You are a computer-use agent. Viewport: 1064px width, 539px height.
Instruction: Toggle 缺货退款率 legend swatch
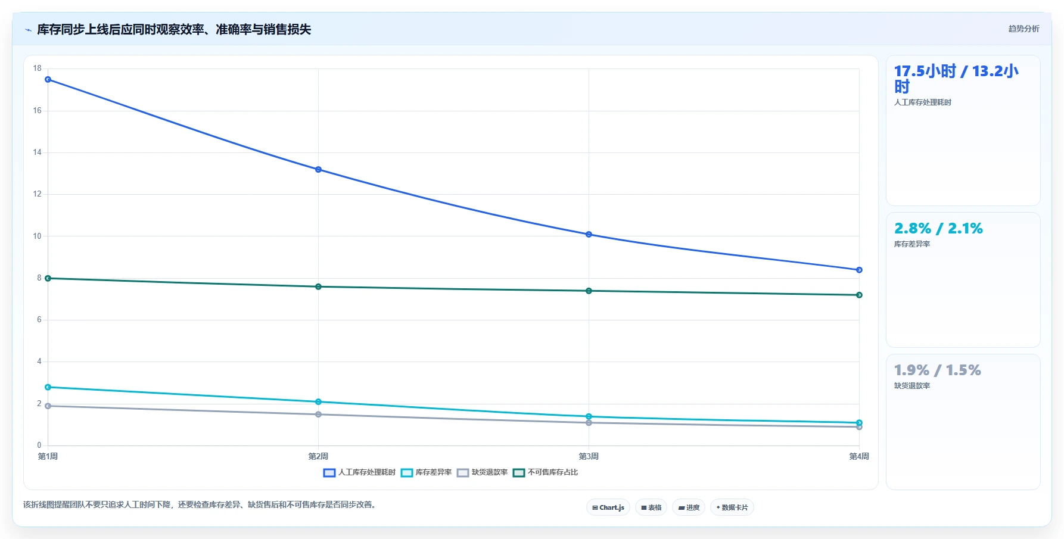pyautogui.click(x=463, y=472)
